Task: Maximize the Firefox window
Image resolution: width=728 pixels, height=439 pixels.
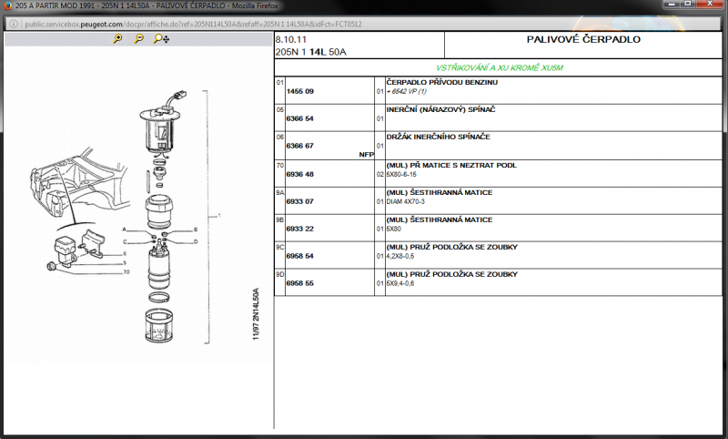Action: 688,5
